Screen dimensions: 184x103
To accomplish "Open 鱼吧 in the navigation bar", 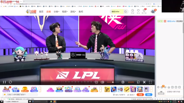I will pos(81,11).
